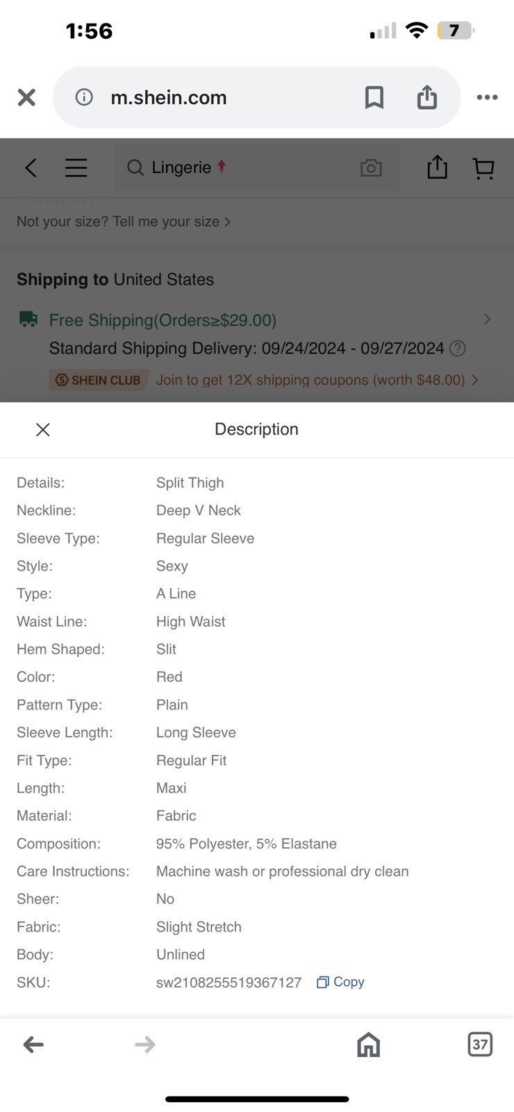Close the in-app browser with X
This screenshot has width=514, height=1112.
click(x=26, y=97)
